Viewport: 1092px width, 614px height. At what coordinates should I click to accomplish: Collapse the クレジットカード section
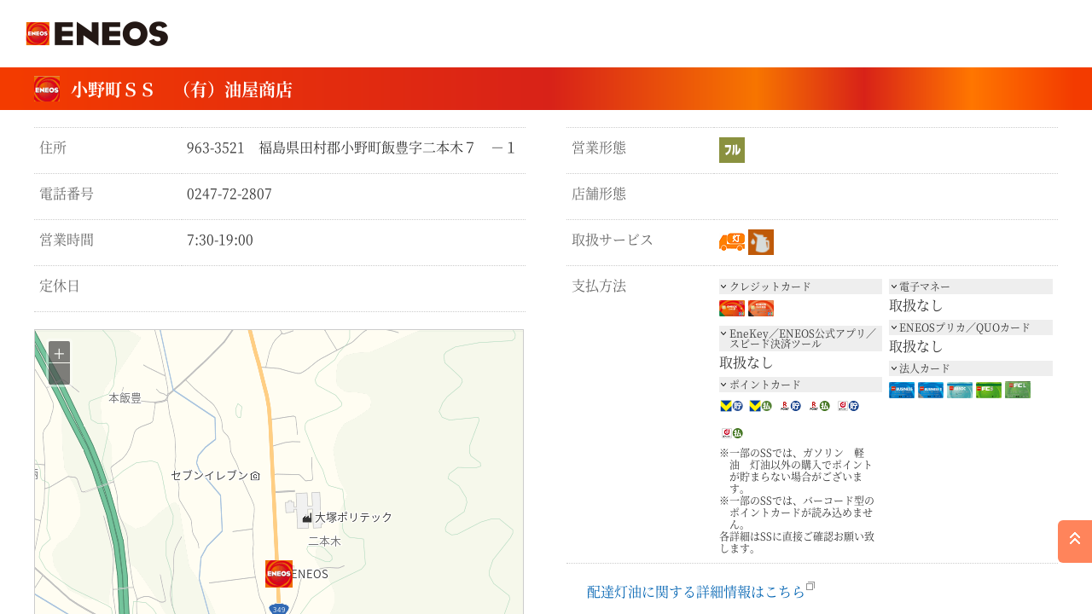pos(799,287)
